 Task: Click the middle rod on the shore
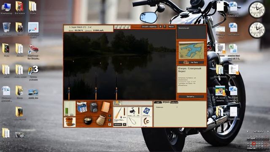[96, 88]
